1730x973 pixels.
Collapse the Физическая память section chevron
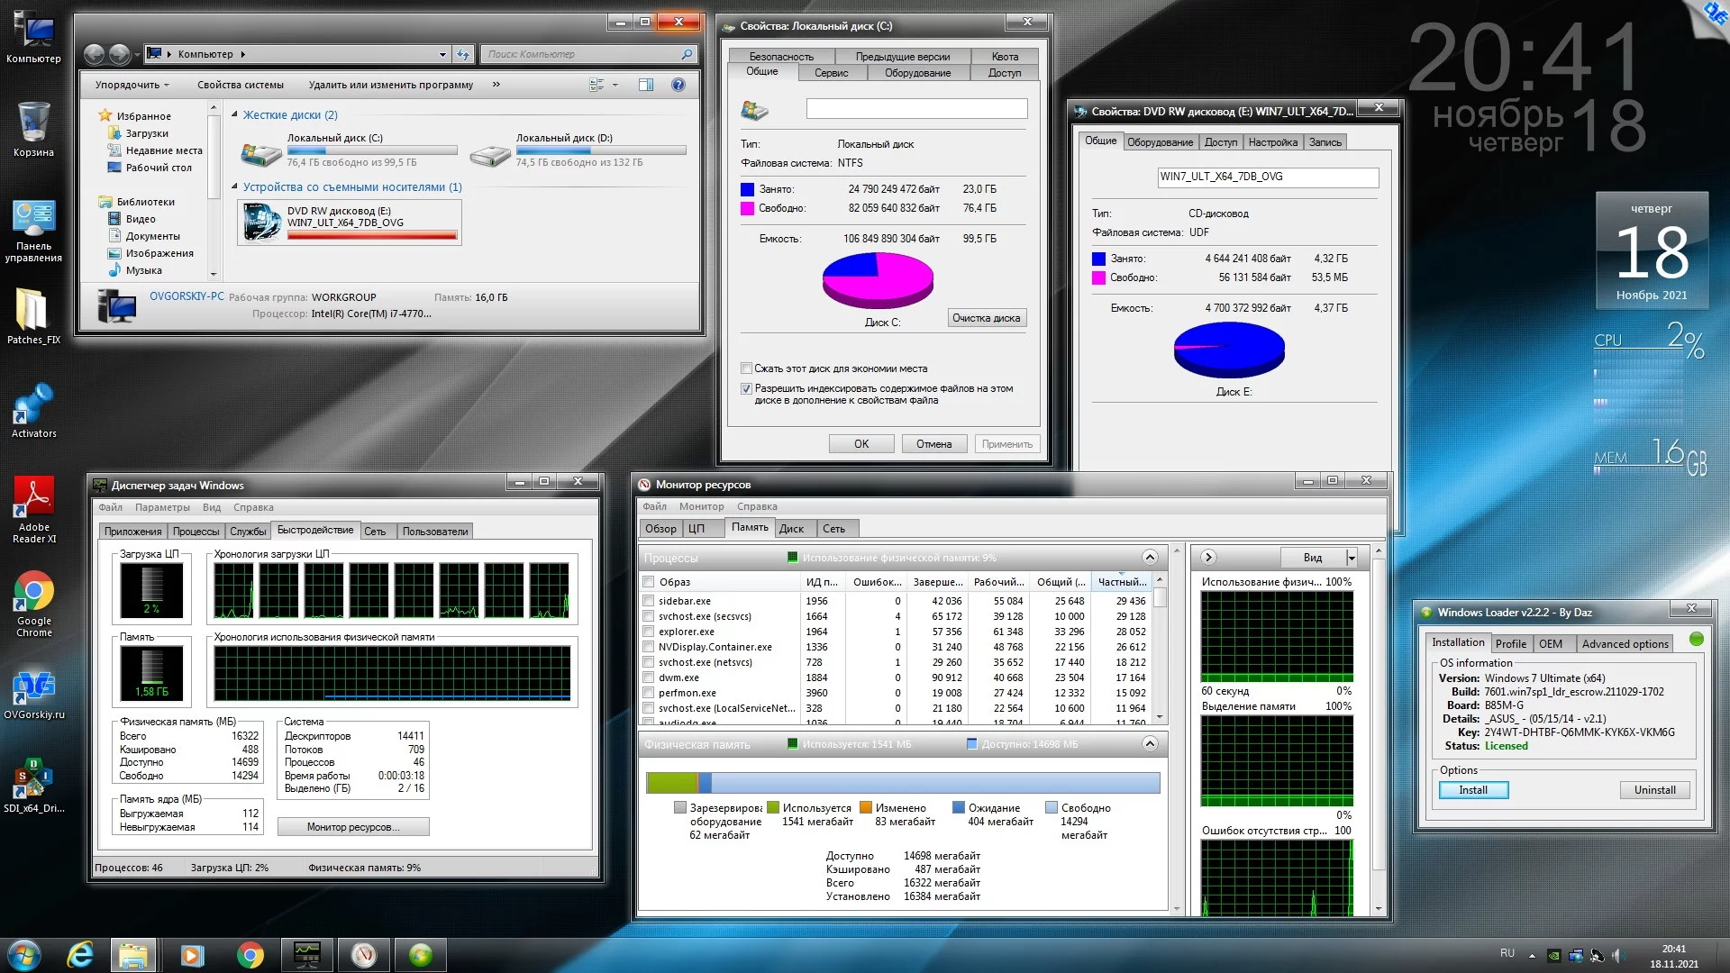coord(1150,744)
